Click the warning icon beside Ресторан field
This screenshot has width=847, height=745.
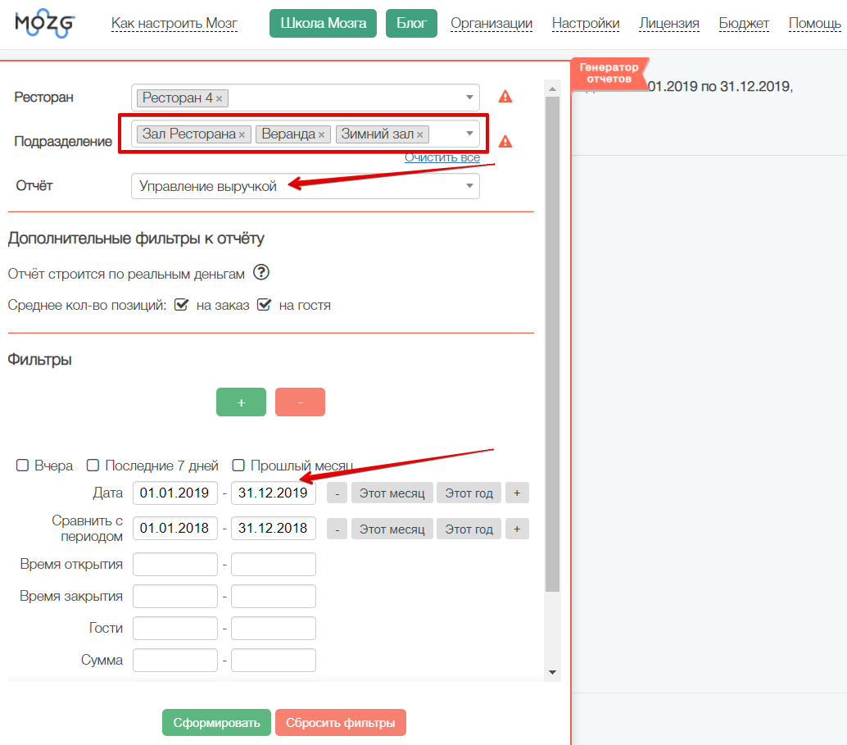pyautogui.click(x=505, y=97)
